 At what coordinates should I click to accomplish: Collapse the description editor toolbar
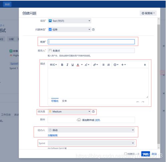(x=145, y=65)
